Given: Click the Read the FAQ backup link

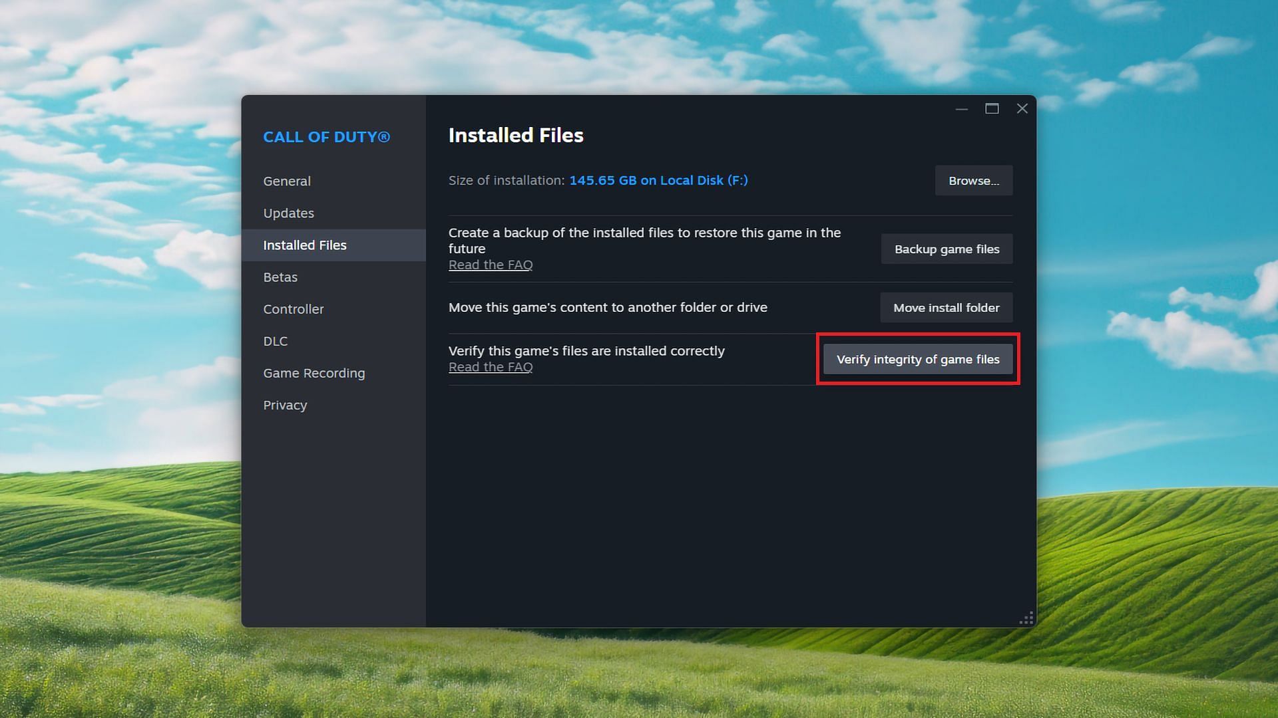Looking at the screenshot, I should coord(489,265).
